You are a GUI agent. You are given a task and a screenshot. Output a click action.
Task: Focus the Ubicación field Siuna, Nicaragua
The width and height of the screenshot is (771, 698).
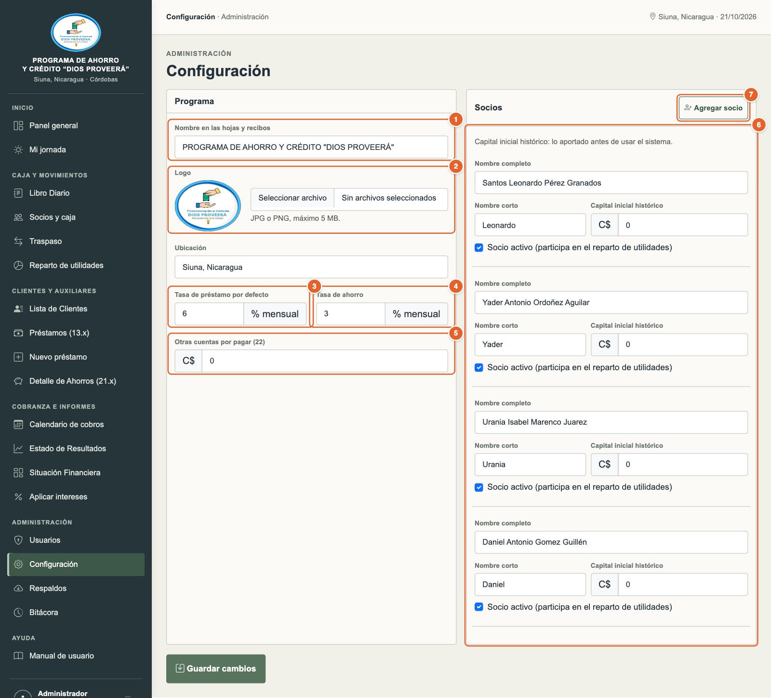pyautogui.click(x=311, y=267)
